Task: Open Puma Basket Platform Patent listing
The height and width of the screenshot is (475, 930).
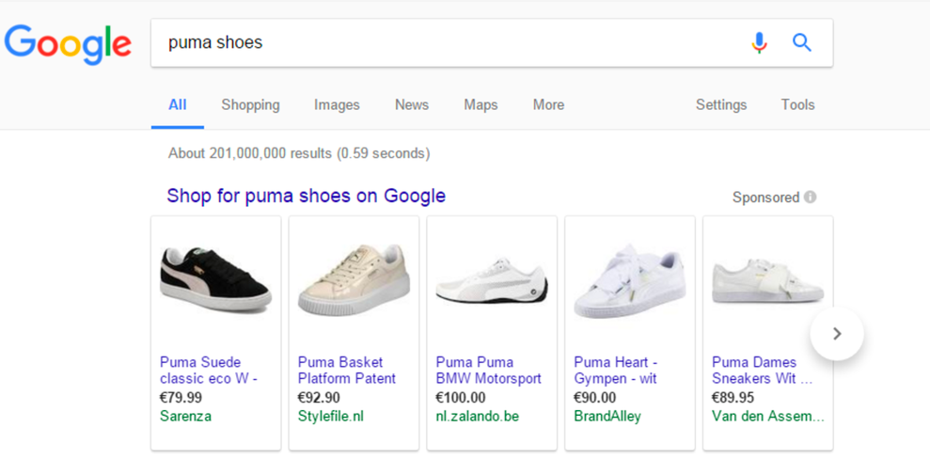Action: point(346,370)
